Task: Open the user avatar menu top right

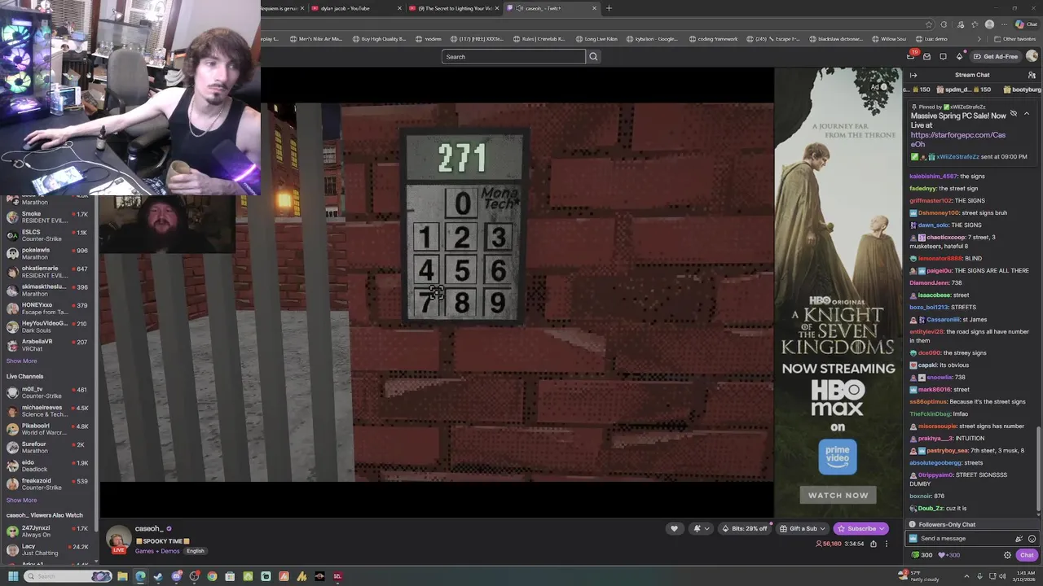Action: pyautogui.click(x=1032, y=56)
